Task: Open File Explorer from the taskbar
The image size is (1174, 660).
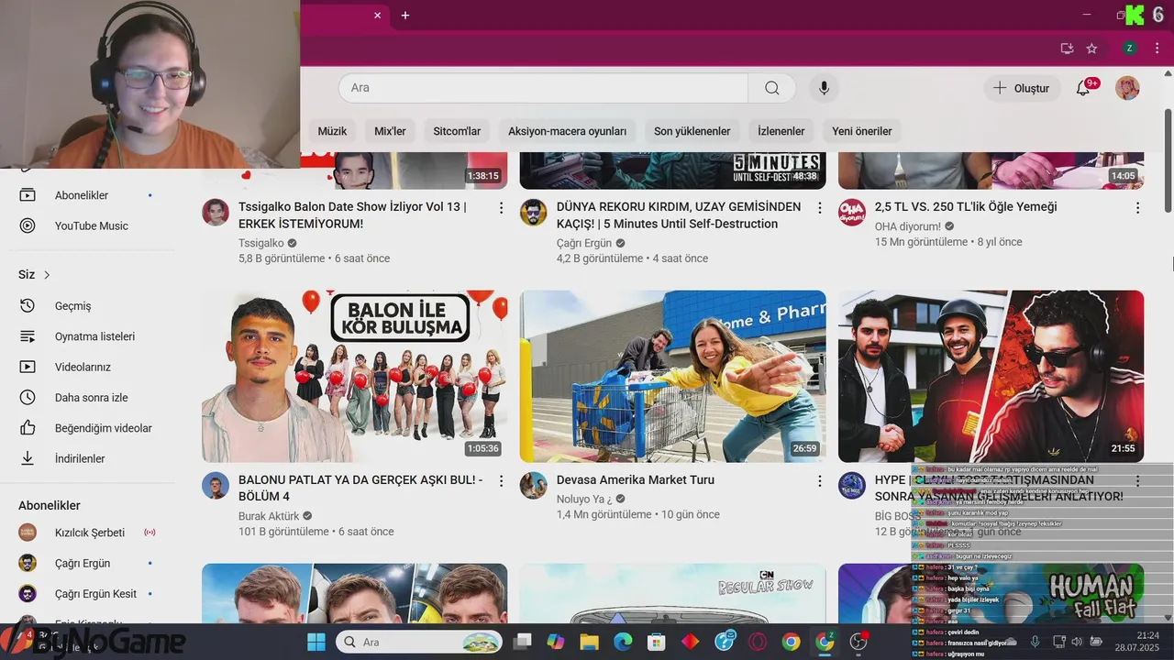Action: pos(588,642)
